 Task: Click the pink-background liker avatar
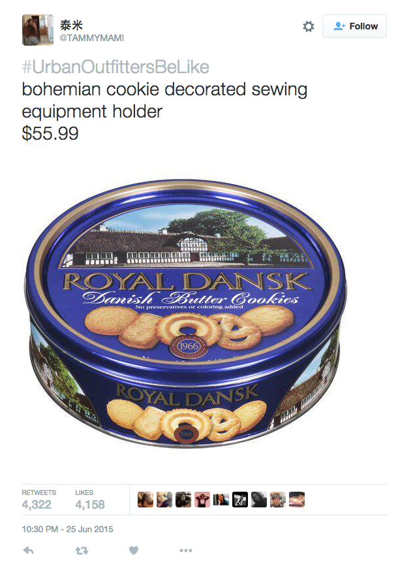202,500
